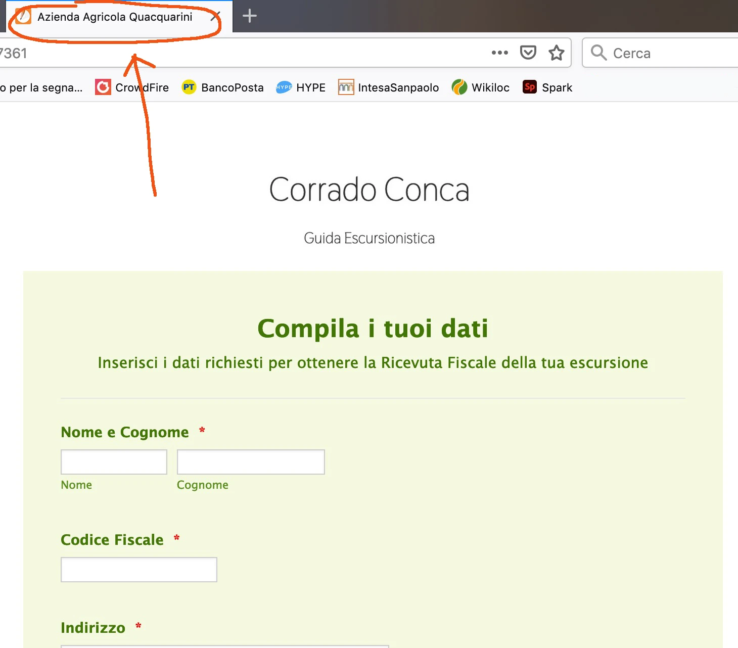Click inside the Cognome input field

(250, 461)
